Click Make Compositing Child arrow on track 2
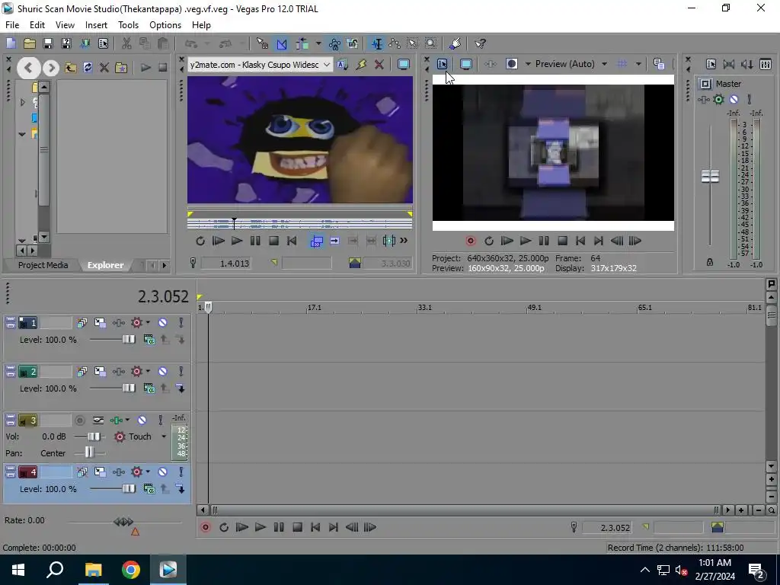Screen dimensions: 780x585 181,388
